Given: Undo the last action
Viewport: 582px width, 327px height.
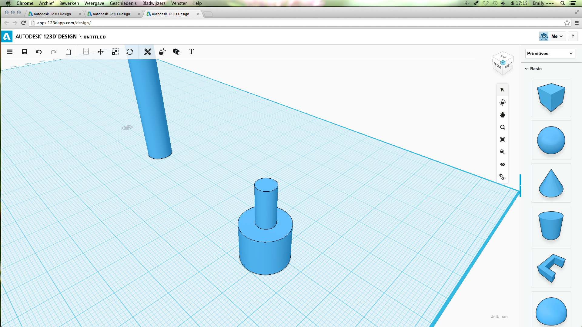Looking at the screenshot, I should pos(39,52).
